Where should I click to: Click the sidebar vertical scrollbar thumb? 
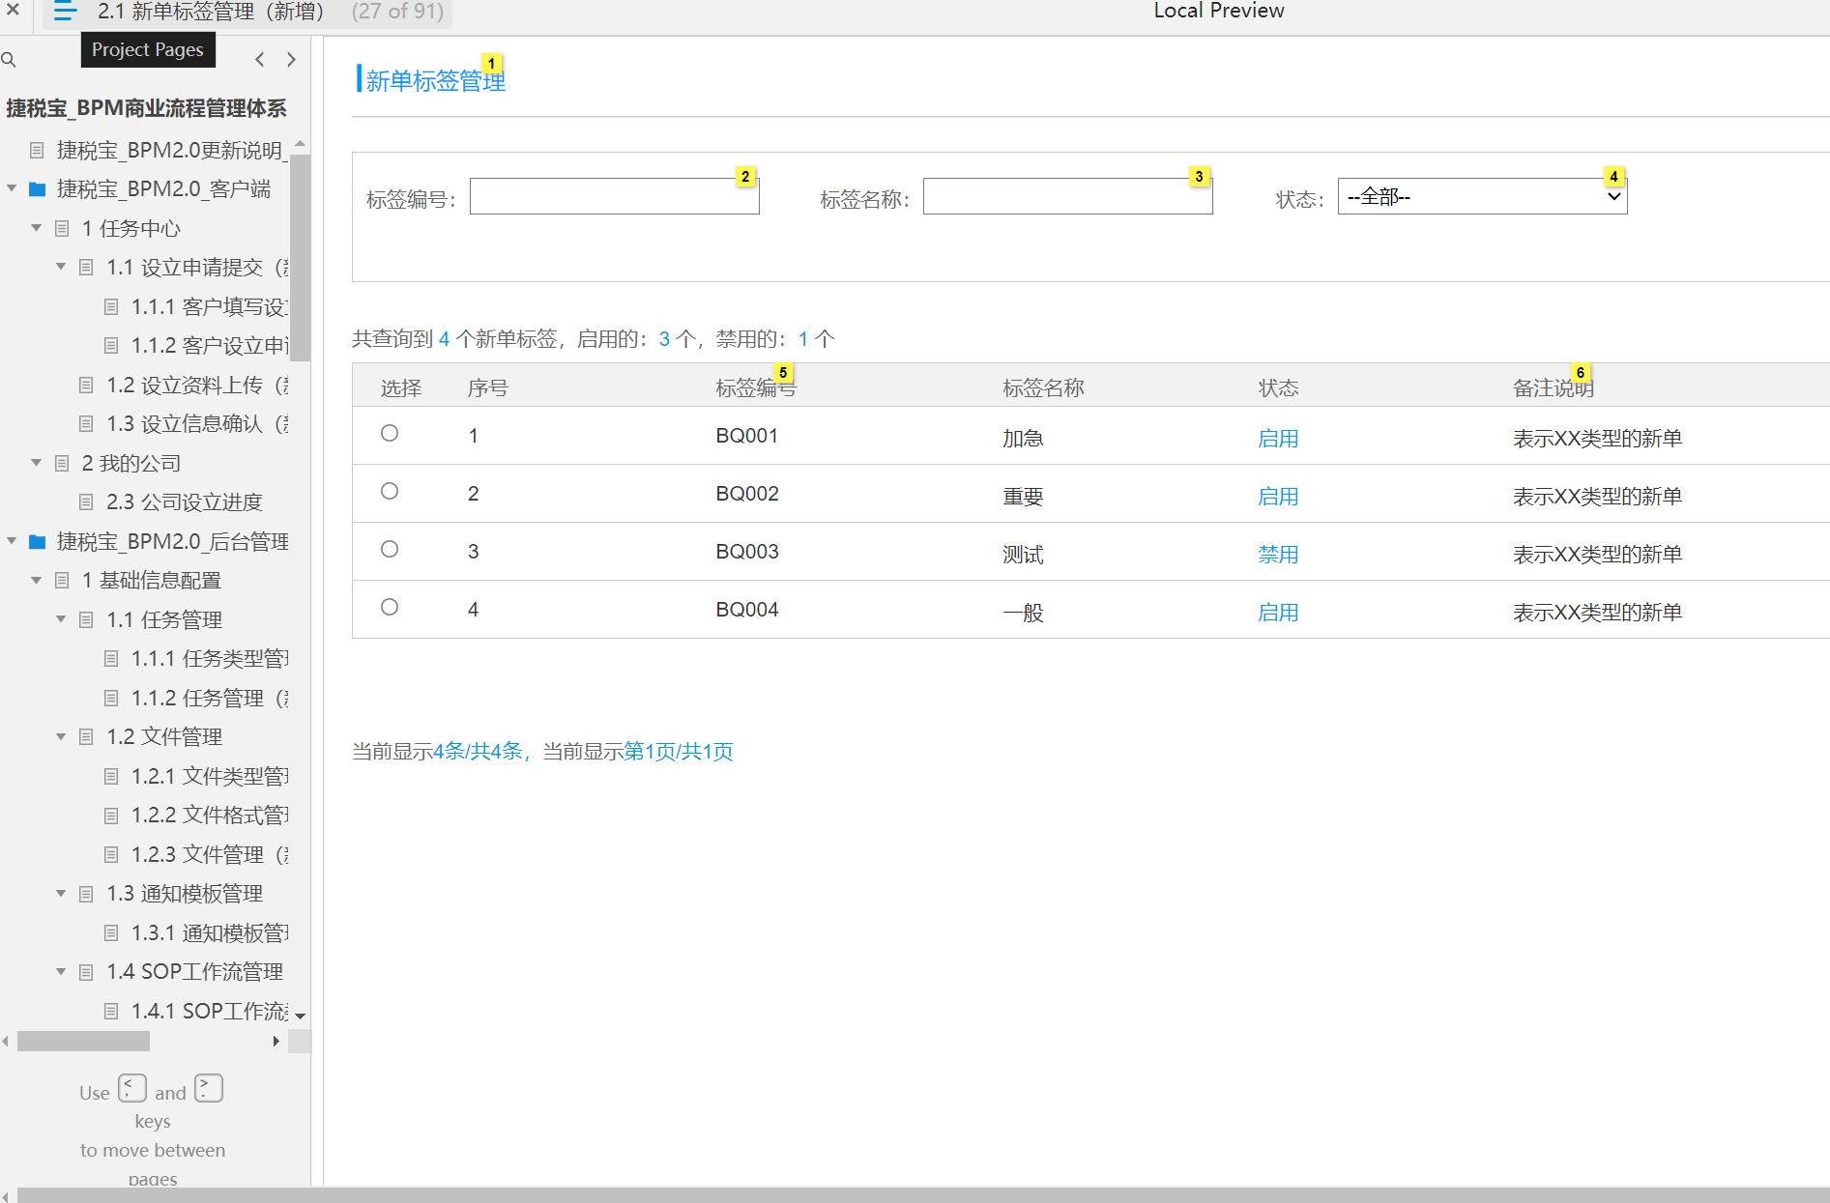(300, 256)
